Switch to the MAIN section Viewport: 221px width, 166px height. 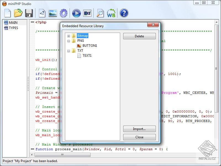tap(11, 22)
